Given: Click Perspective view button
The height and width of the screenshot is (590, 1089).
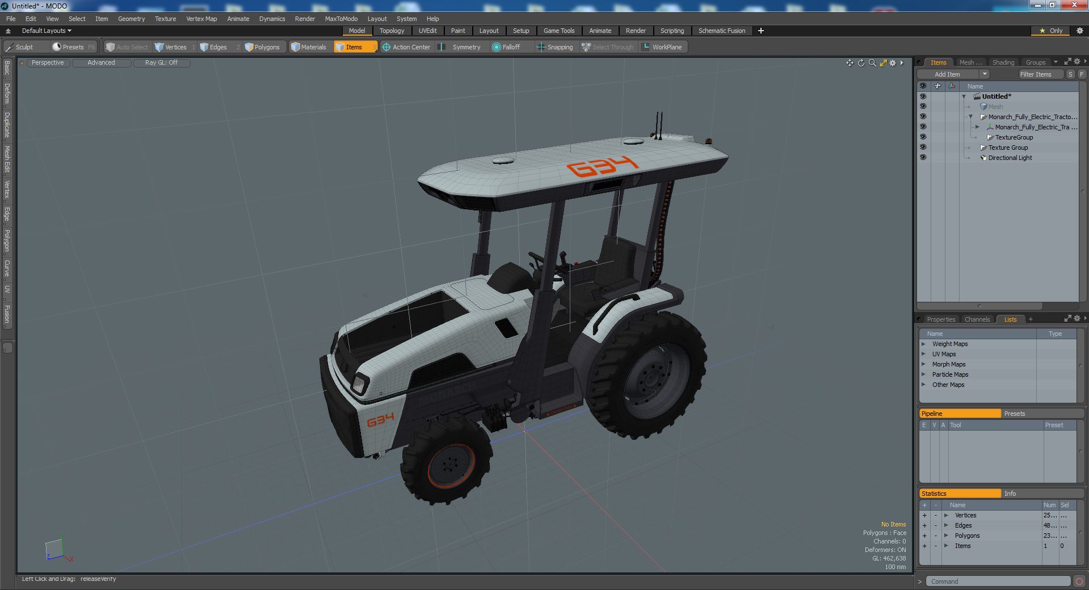Looking at the screenshot, I should point(48,63).
